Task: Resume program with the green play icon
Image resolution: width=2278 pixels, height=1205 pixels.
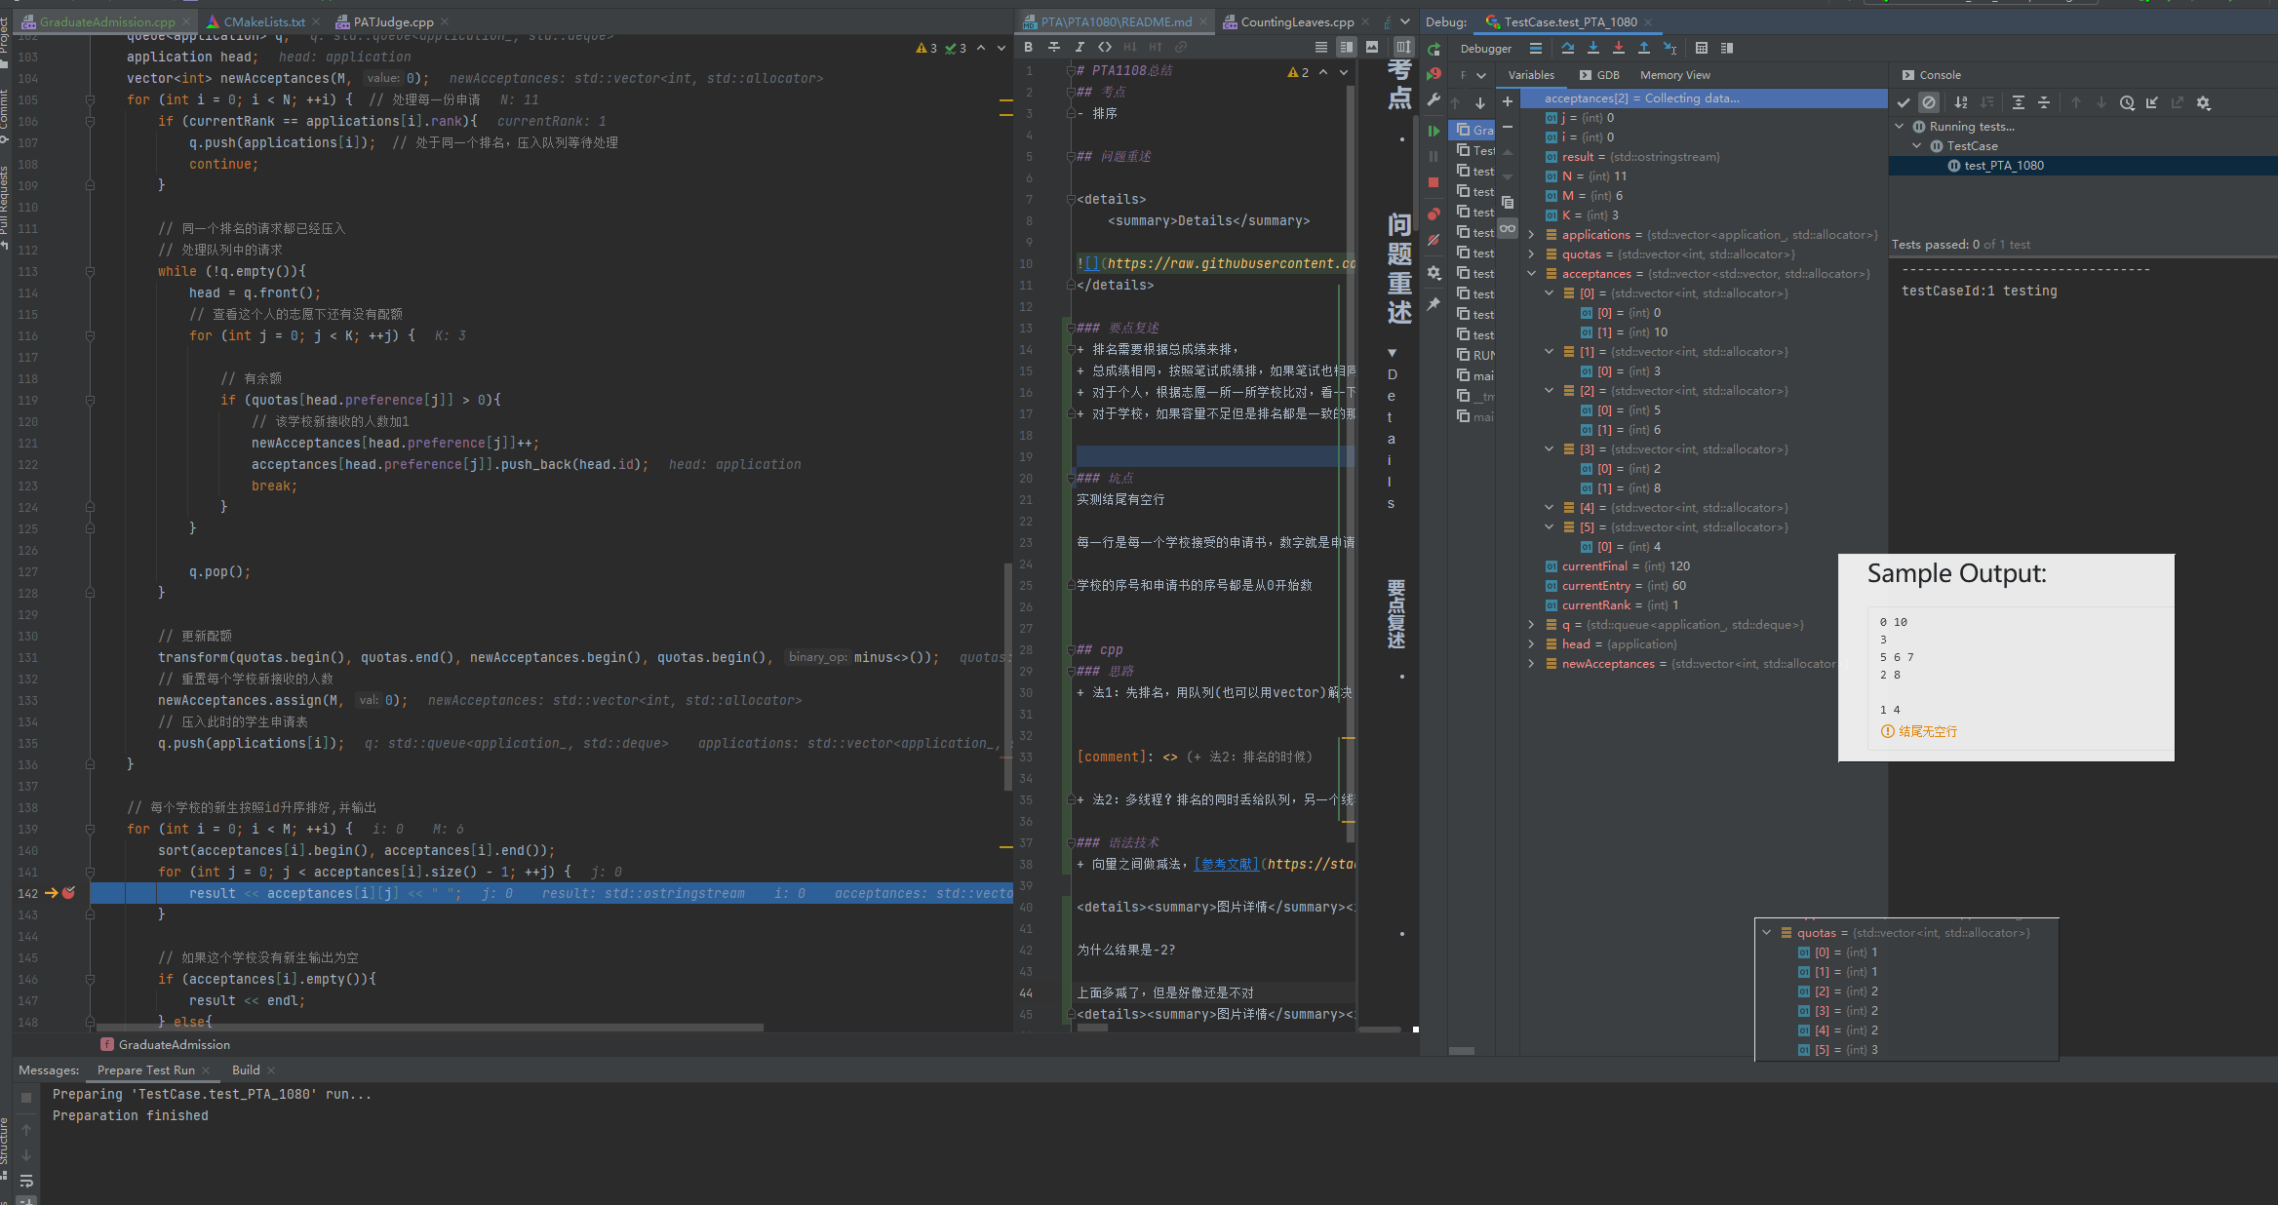Action: (1433, 131)
